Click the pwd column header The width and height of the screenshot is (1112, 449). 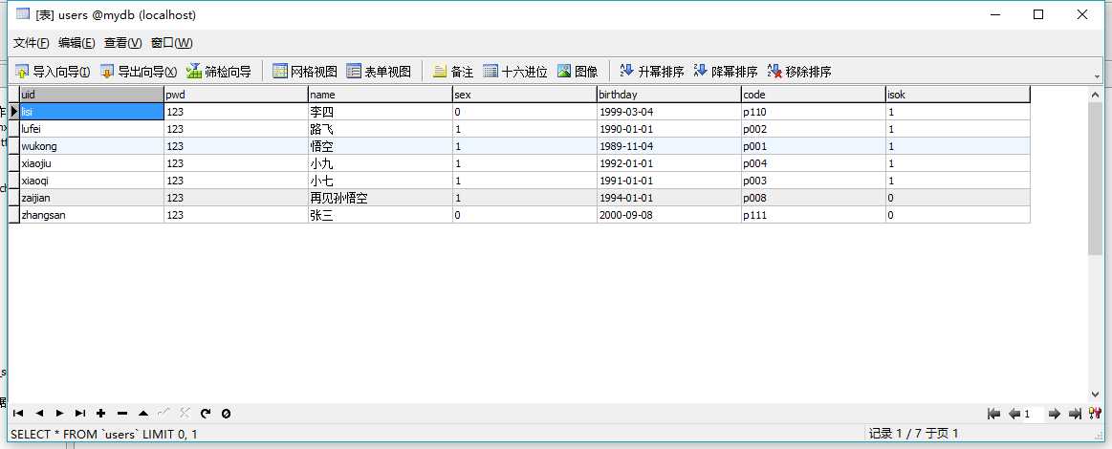click(x=236, y=95)
